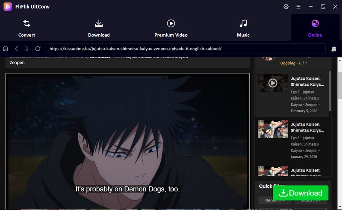
Task: Click the clear cache broom icon
Action: tap(333, 49)
